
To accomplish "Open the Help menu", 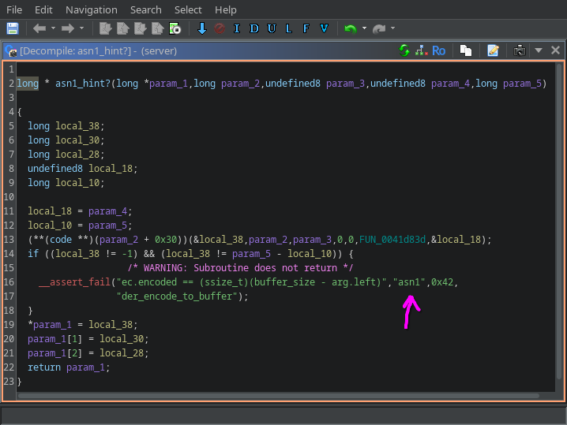I will point(225,9).
